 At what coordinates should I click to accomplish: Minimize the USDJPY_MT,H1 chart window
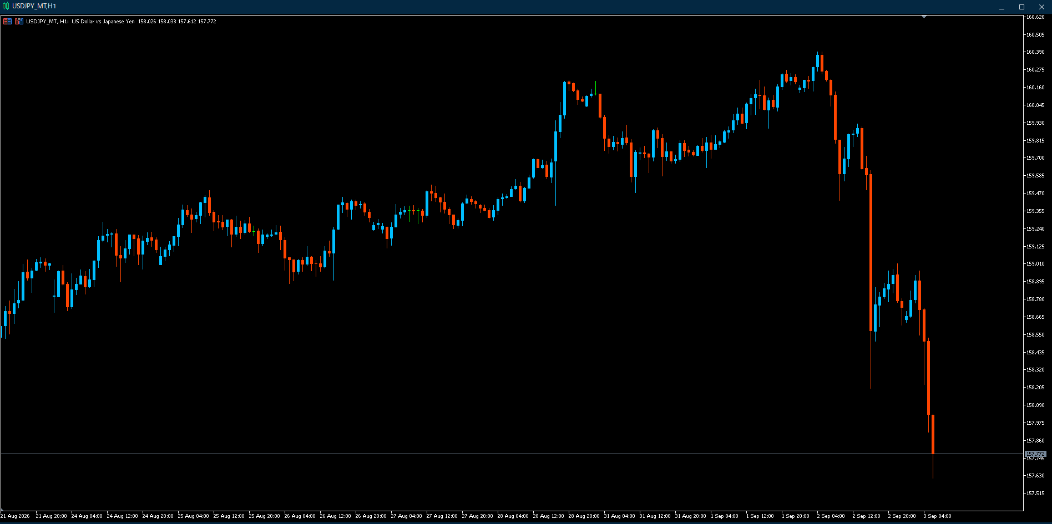(x=1002, y=7)
